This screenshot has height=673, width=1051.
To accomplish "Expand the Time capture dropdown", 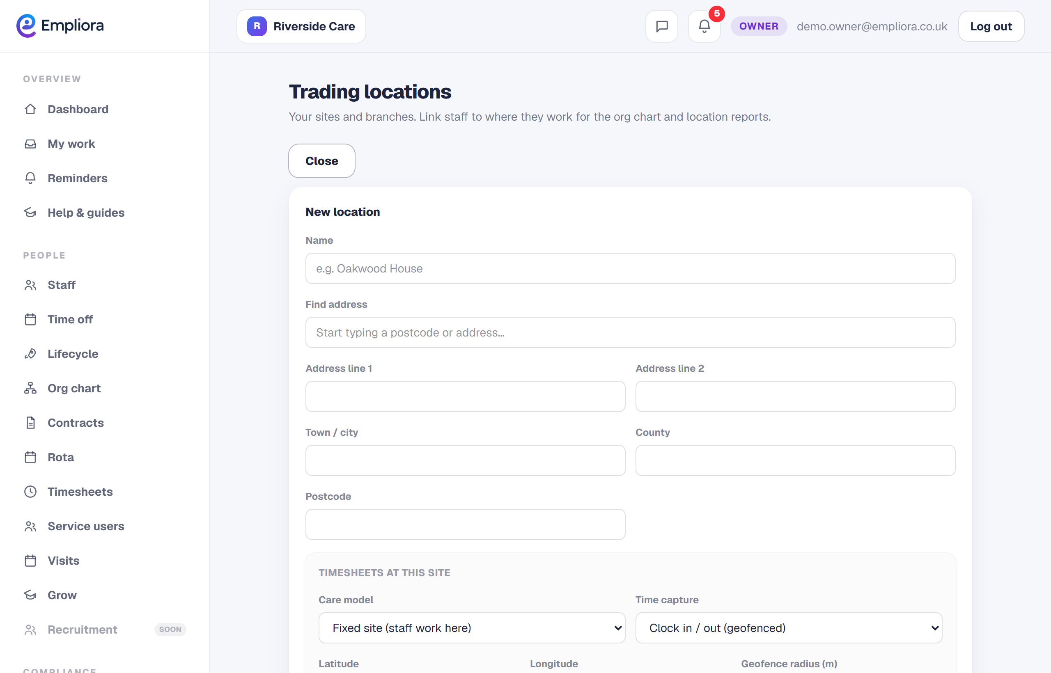I will [788, 627].
